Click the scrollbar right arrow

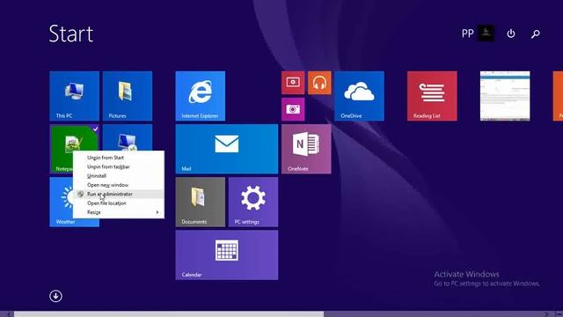[546, 314]
